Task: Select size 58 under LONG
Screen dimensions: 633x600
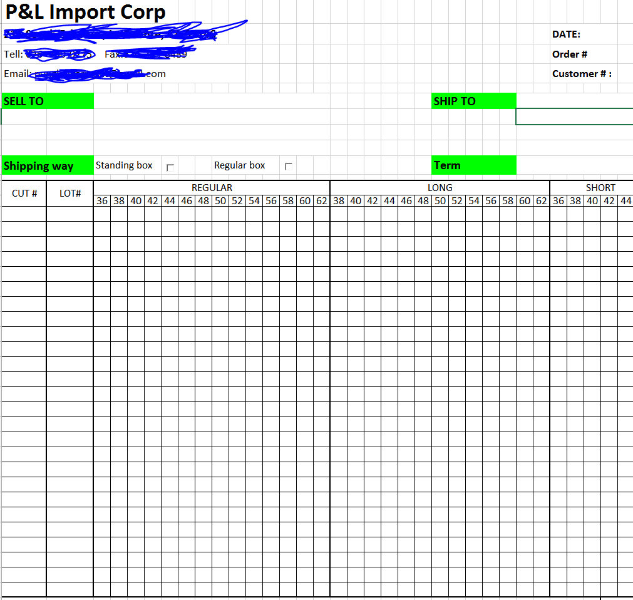Action: tap(508, 200)
